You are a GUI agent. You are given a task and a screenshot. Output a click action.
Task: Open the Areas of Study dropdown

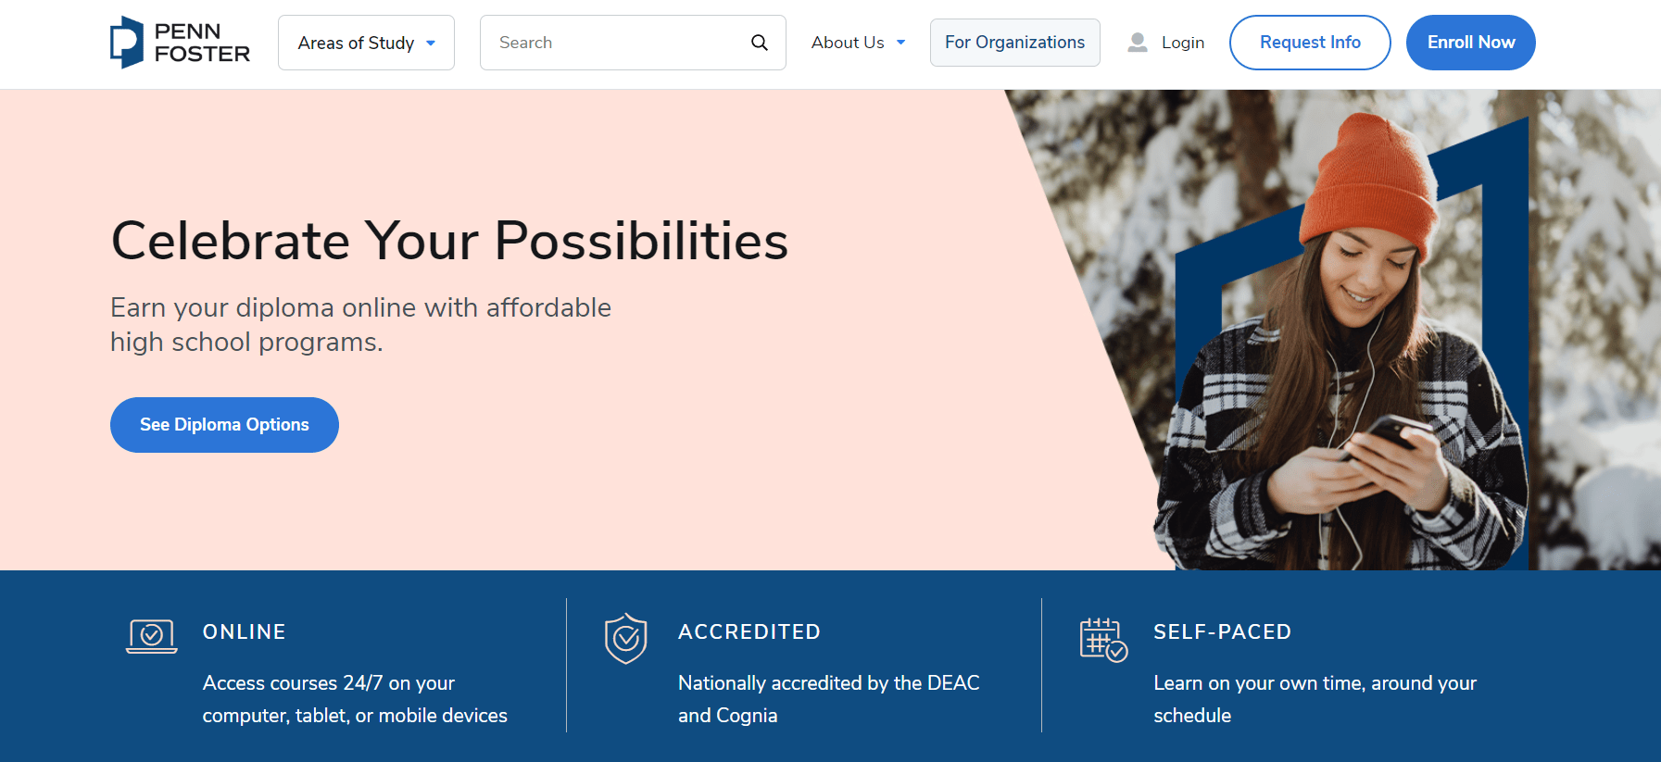366,43
